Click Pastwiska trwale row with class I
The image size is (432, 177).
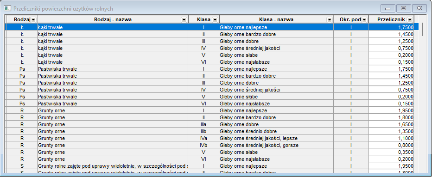coord(210,69)
